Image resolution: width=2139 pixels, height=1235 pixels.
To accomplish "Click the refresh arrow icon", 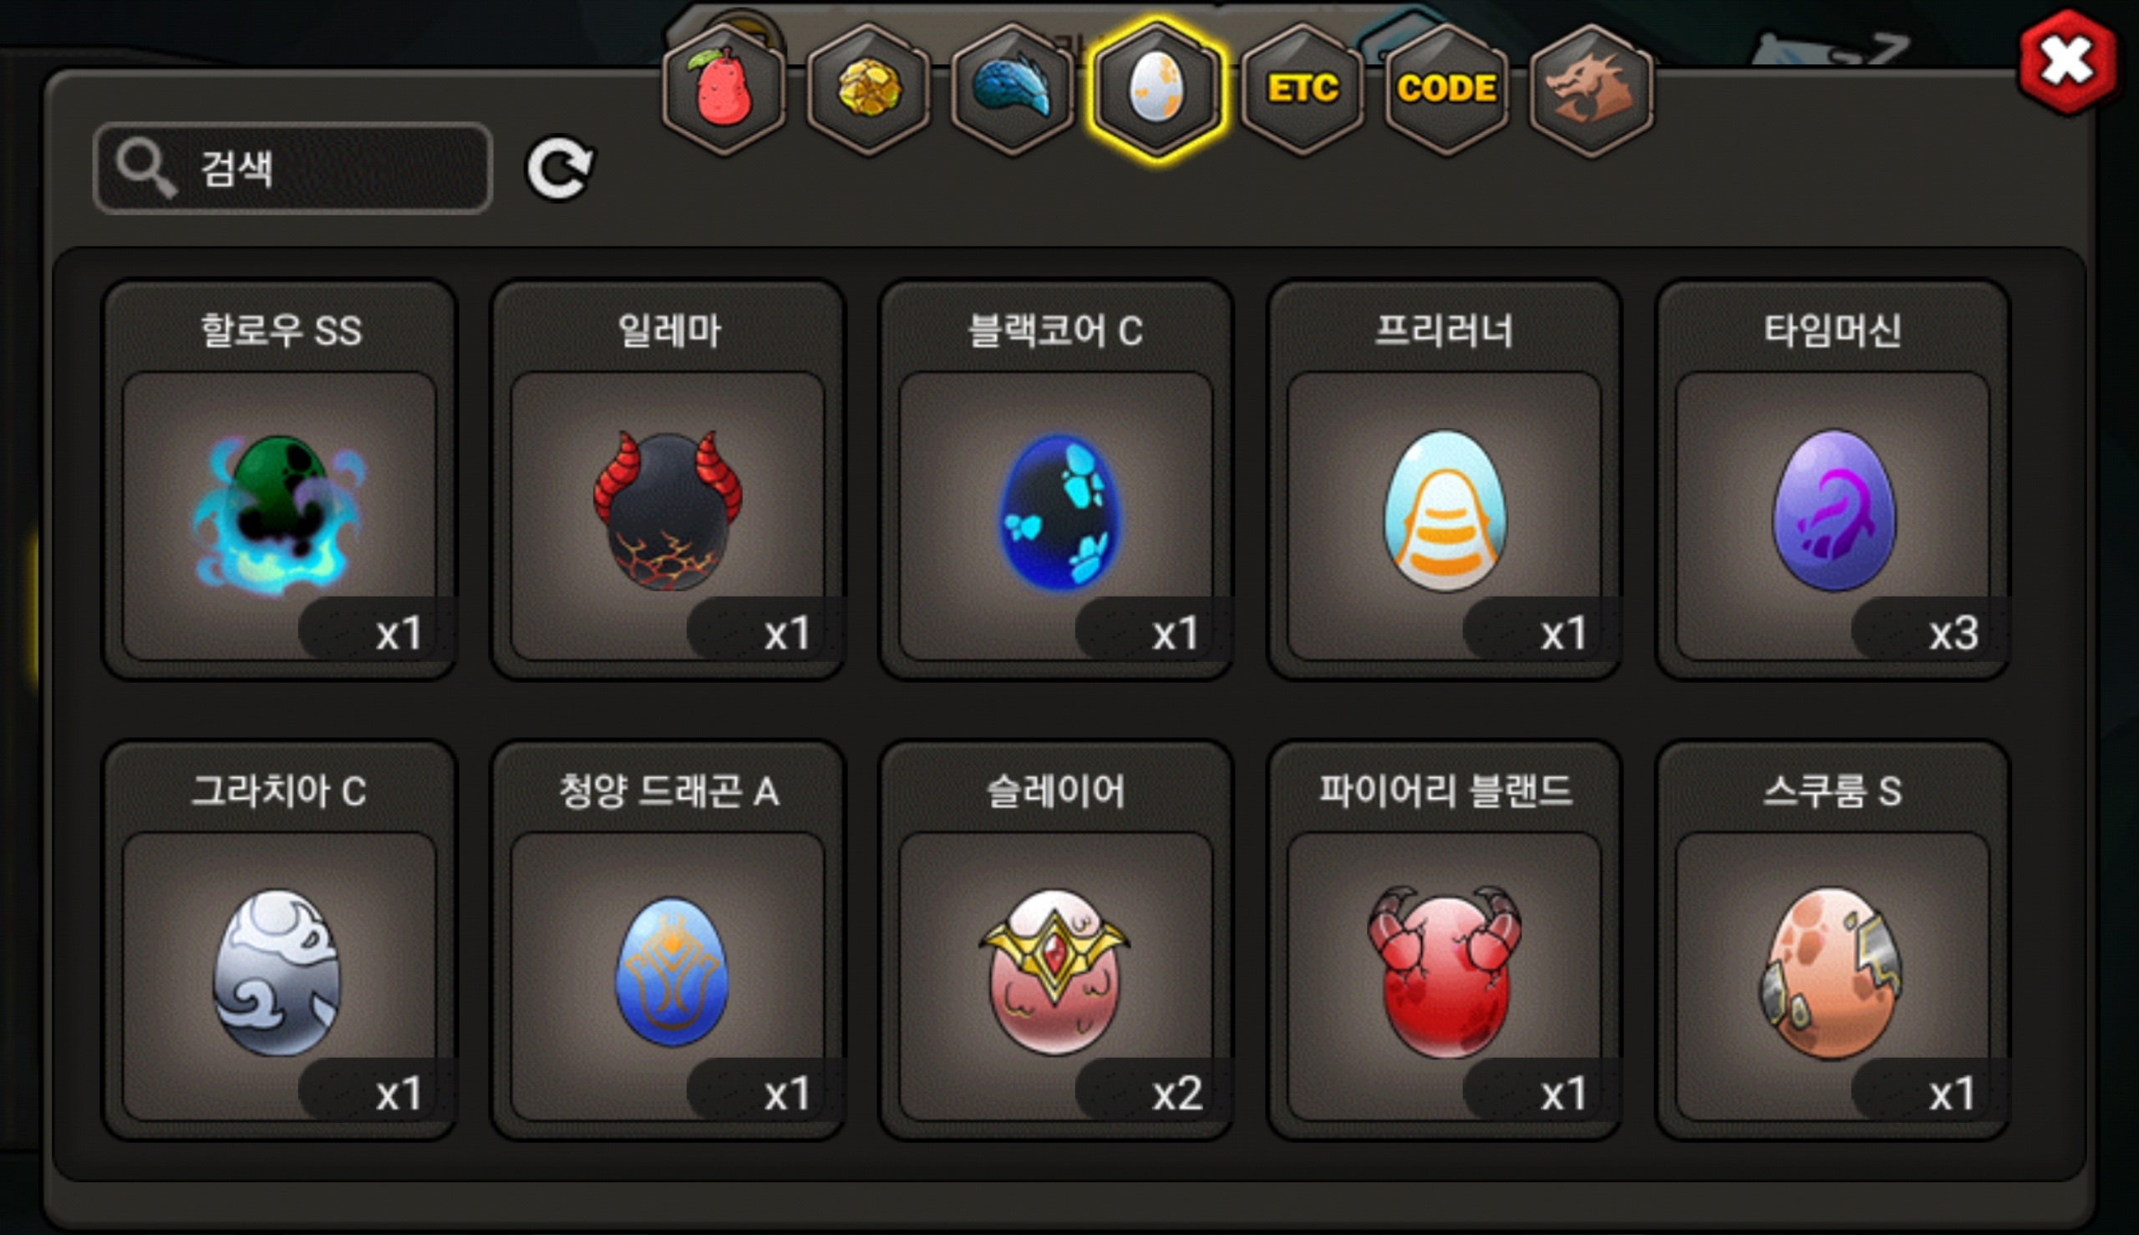I will click(560, 169).
